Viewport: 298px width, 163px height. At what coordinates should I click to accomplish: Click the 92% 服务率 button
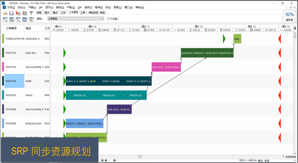(x=289, y=17)
